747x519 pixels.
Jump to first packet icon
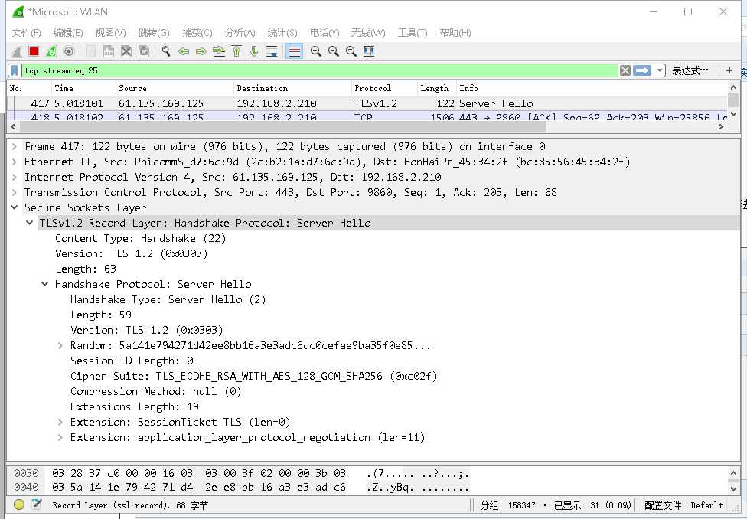(236, 51)
